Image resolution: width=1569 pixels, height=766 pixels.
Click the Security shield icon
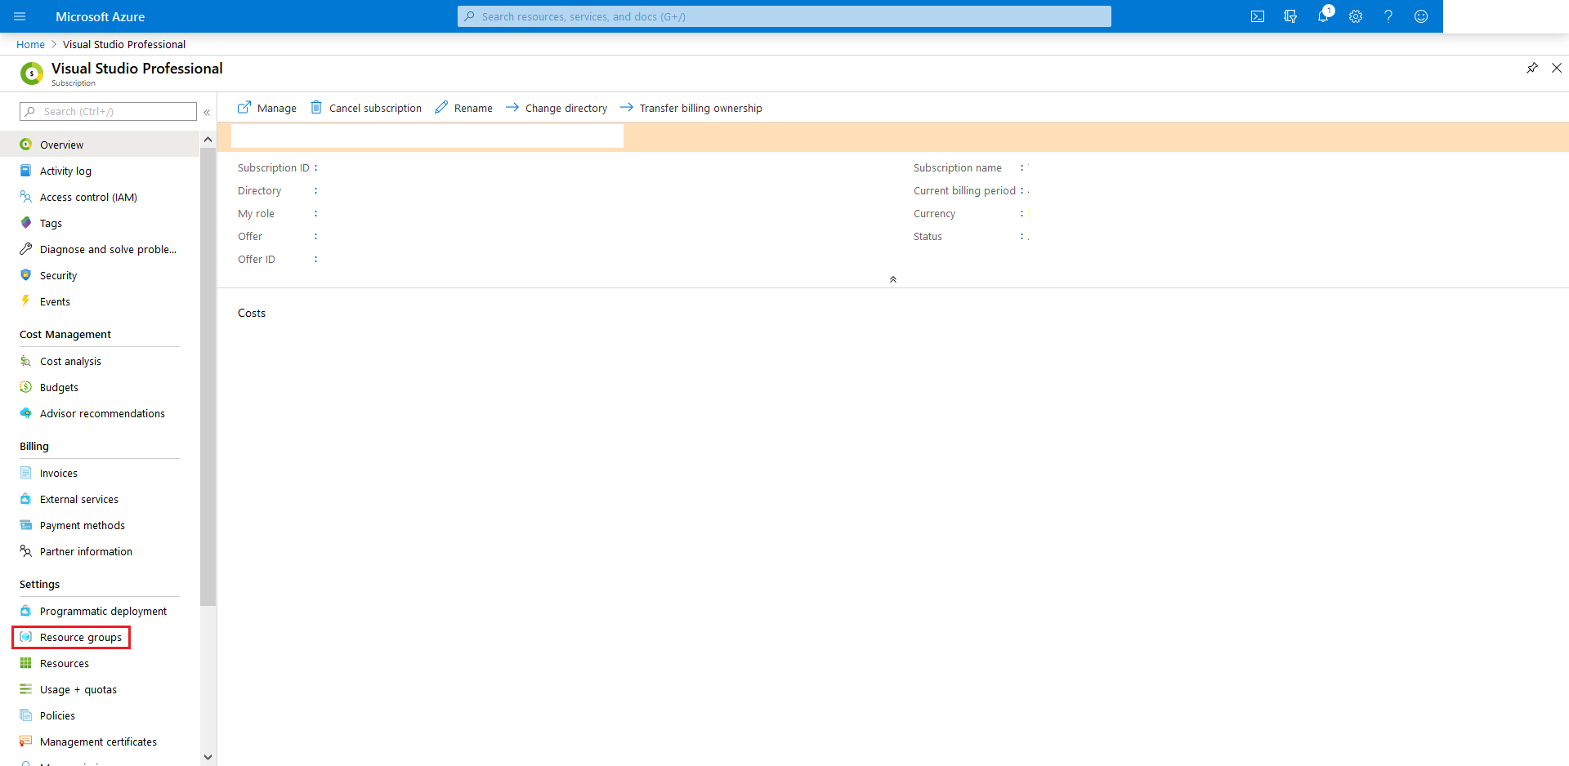(26, 275)
